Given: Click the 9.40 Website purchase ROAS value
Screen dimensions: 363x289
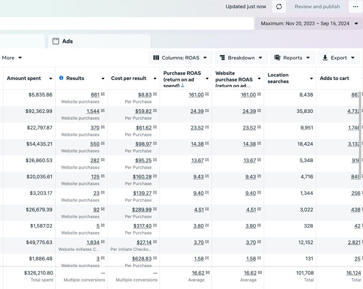Looking at the screenshot, I should click(x=251, y=193).
